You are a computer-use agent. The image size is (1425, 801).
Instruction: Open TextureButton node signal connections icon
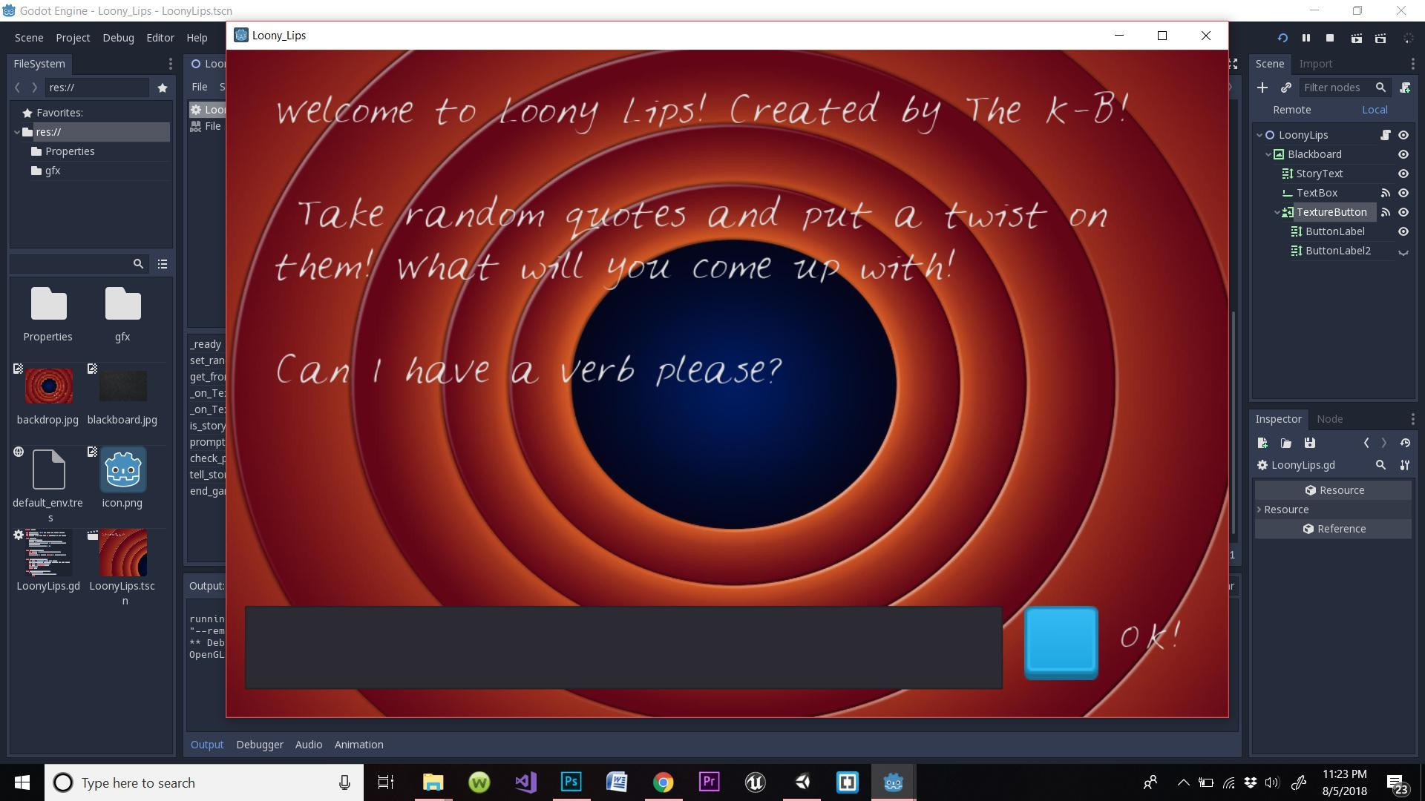click(x=1385, y=212)
